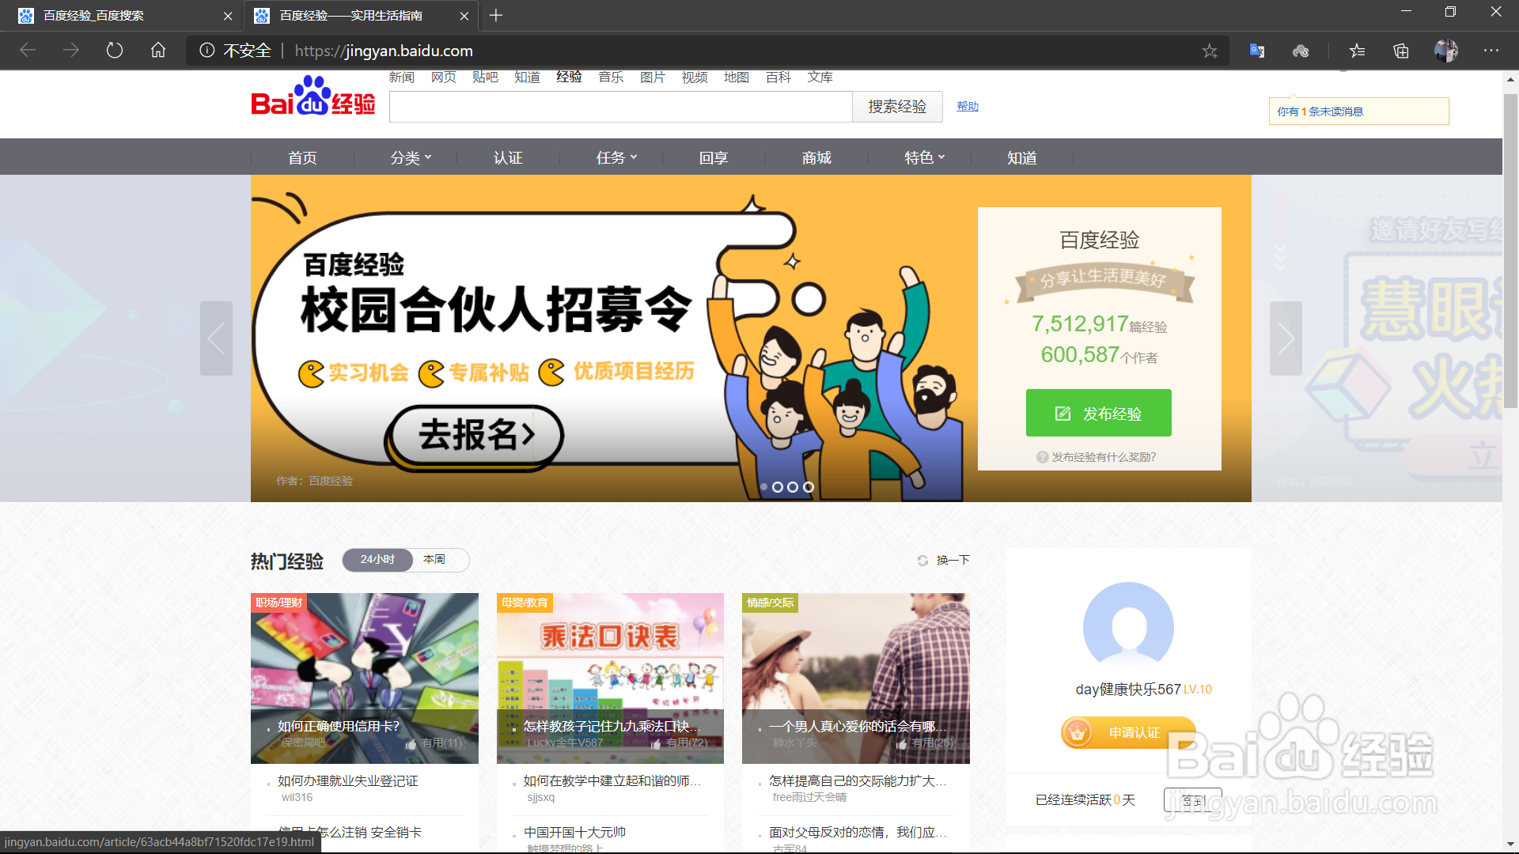The width and height of the screenshot is (1519, 854).
Task: Select the 24小时 toggle option
Action: [x=377, y=560]
